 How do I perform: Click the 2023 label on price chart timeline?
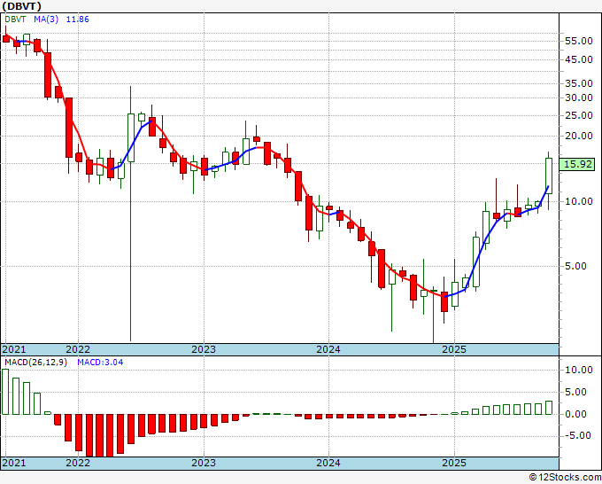point(204,349)
